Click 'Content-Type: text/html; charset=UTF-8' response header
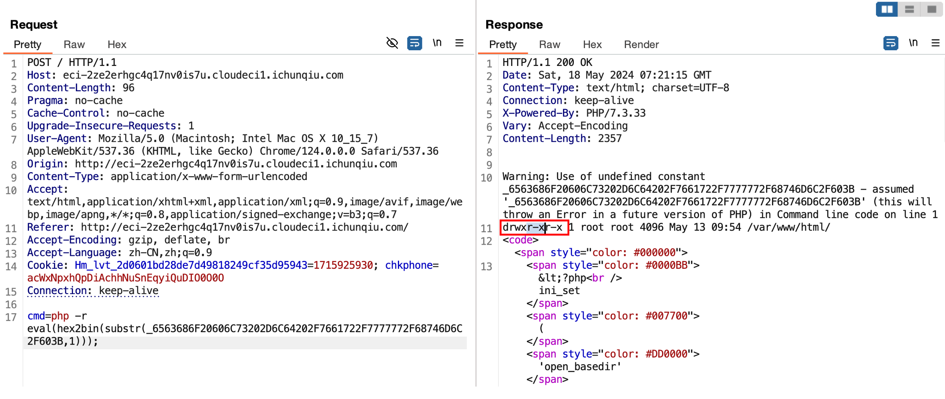The width and height of the screenshot is (945, 399). (x=616, y=88)
